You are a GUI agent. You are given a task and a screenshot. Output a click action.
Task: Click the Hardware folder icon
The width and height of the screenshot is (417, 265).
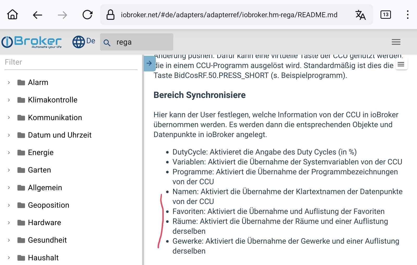coord(21,223)
